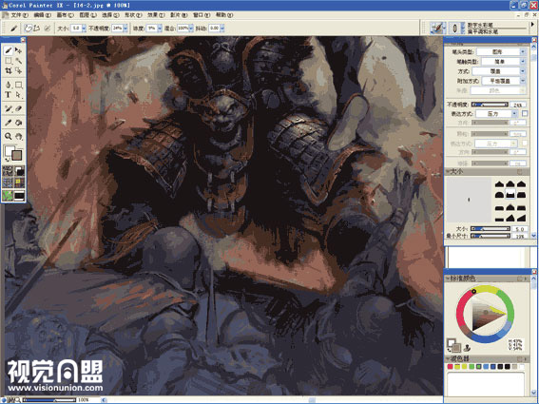Screen dimensions: 539x404
Task: Open 浓度 dropdown in property bar
Action: [160, 29]
